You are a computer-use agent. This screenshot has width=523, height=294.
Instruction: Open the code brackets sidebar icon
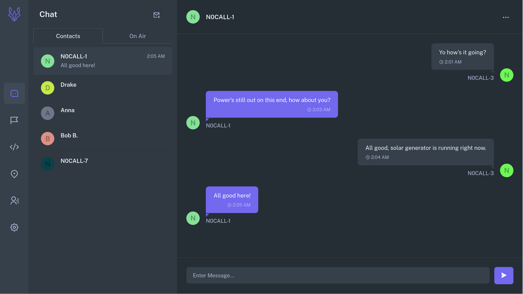[14, 147]
